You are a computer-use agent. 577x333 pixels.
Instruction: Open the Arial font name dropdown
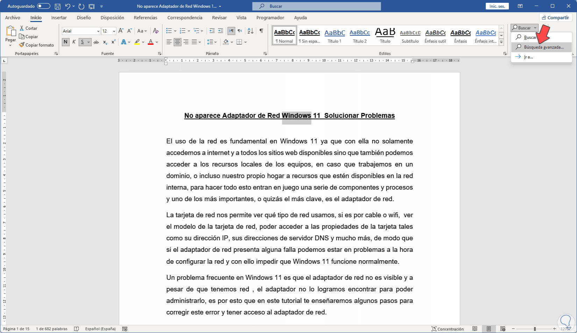[98, 31]
